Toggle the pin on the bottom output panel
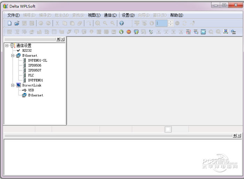The image size is (244, 179). (x=235, y=136)
